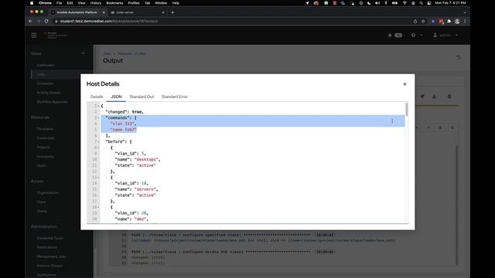
Task: Close the Host Details dialog
Action: 405,84
